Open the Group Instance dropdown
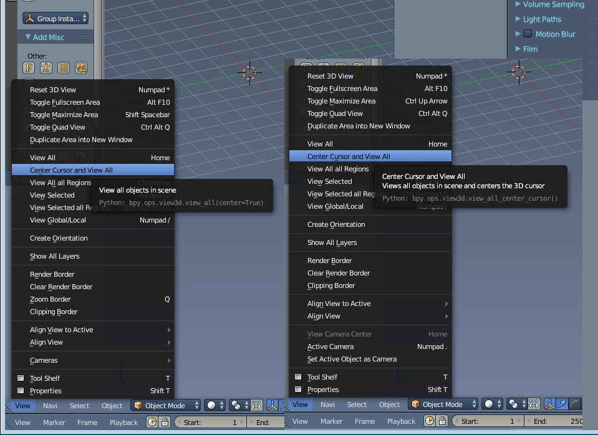This screenshot has height=435, width=598. [55, 19]
